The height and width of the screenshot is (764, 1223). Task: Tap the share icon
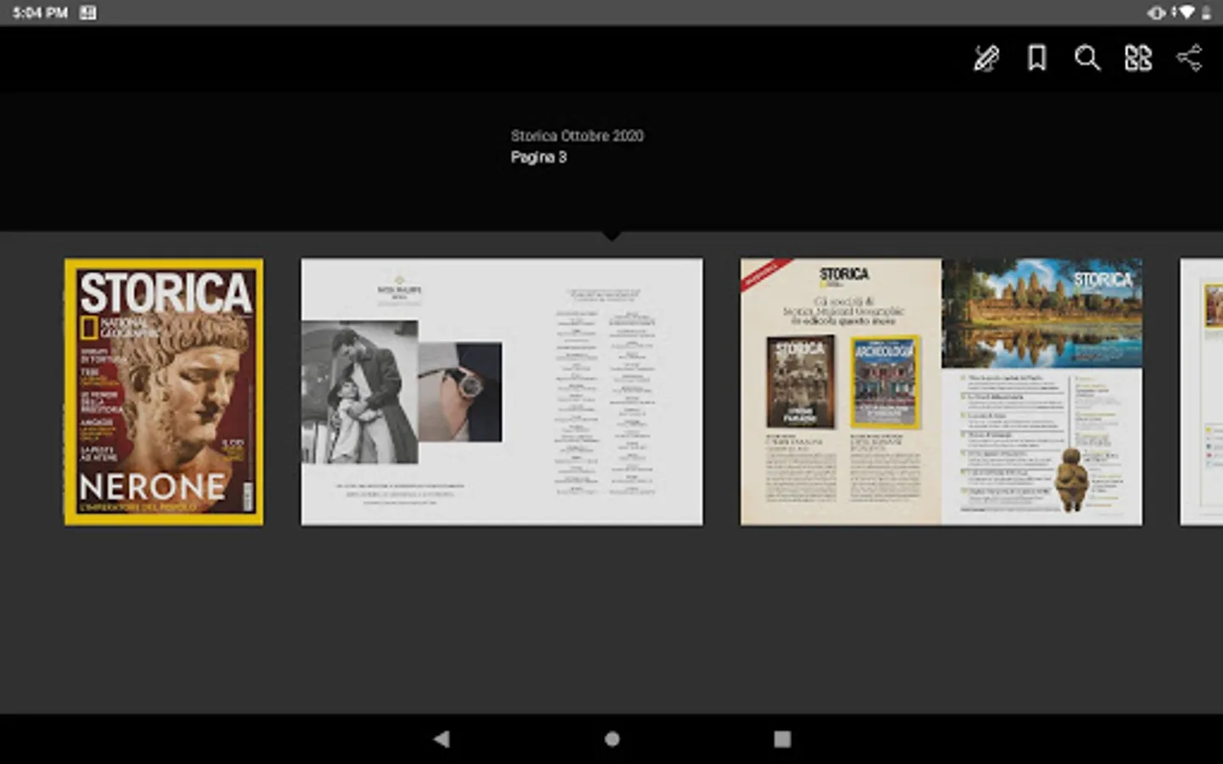pos(1189,58)
